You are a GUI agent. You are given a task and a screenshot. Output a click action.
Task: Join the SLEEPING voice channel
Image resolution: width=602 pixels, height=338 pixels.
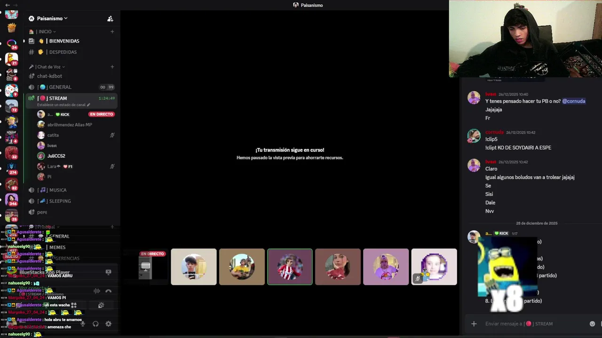[71, 201]
